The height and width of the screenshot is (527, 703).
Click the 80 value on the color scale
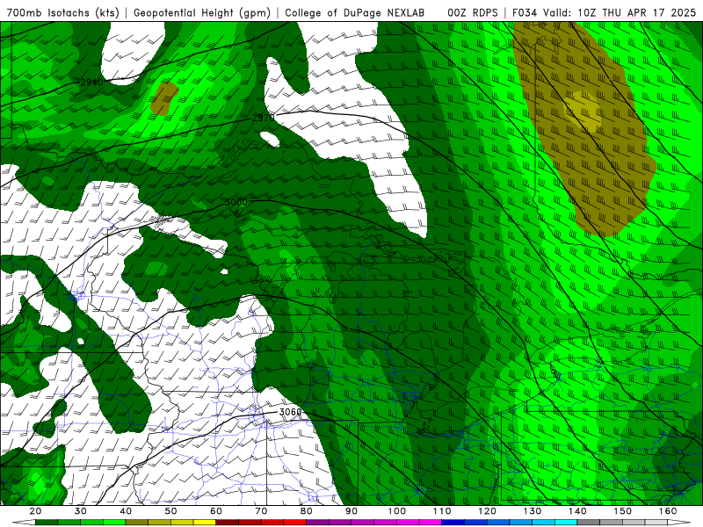pyautogui.click(x=306, y=511)
